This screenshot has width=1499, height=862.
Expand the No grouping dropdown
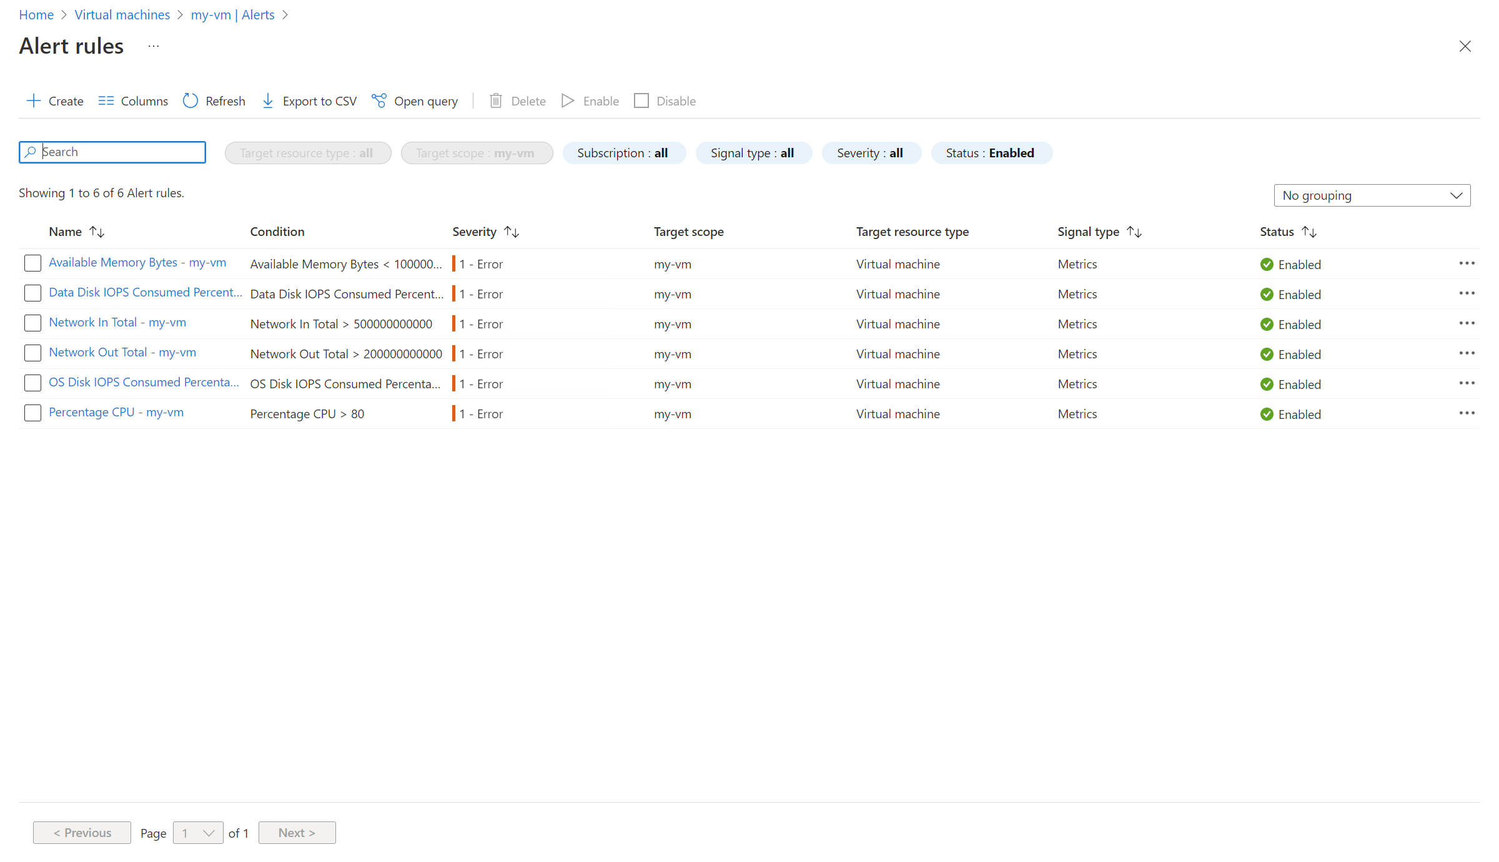tap(1372, 195)
